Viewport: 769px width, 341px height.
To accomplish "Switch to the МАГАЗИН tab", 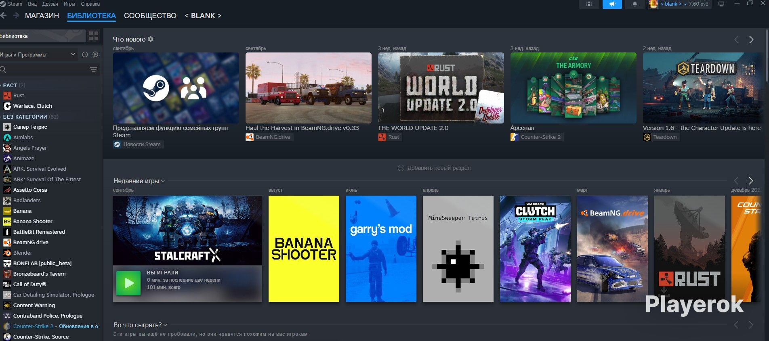I will pos(42,16).
